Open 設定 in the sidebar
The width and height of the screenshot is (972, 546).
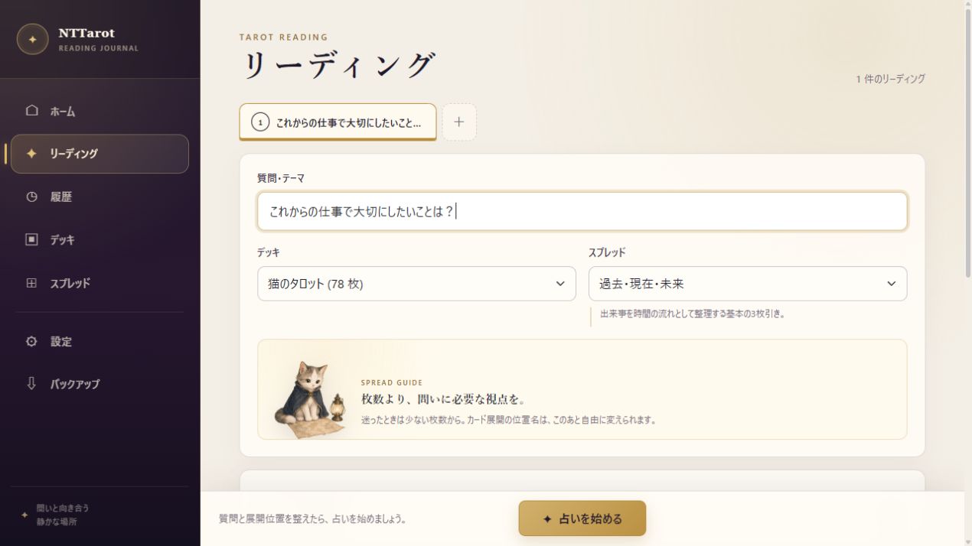click(x=99, y=342)
